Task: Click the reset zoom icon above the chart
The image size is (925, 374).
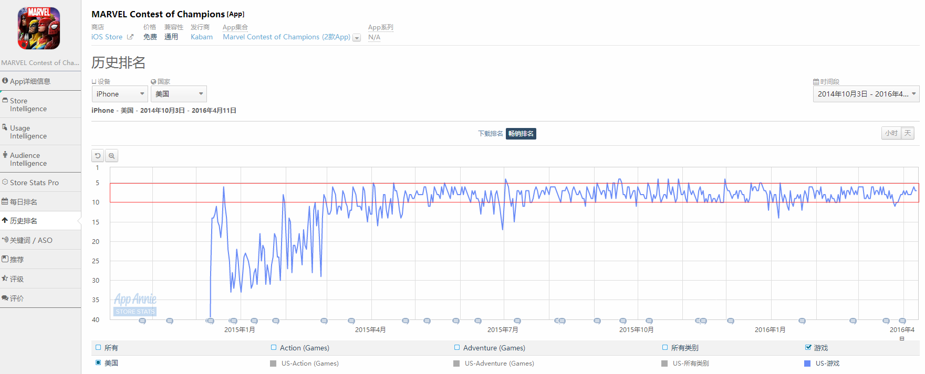Action: [x=98, y=156]
